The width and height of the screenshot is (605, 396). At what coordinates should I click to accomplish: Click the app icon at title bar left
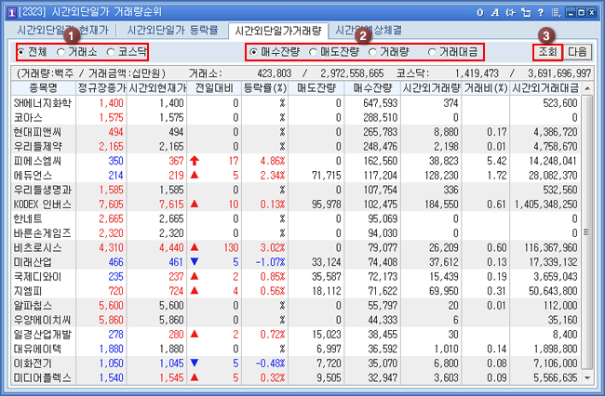click(x=8, y=10)
